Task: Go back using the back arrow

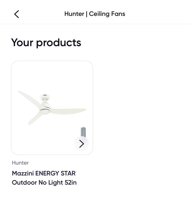Action: point(17,14)
